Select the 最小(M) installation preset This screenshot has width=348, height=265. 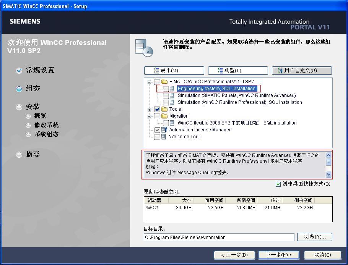pos(174,71)
